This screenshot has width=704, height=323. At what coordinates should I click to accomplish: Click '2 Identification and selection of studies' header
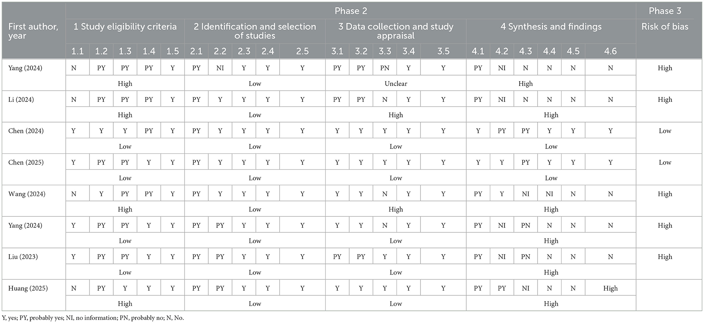pyautogui.click(x=255, y=31)
